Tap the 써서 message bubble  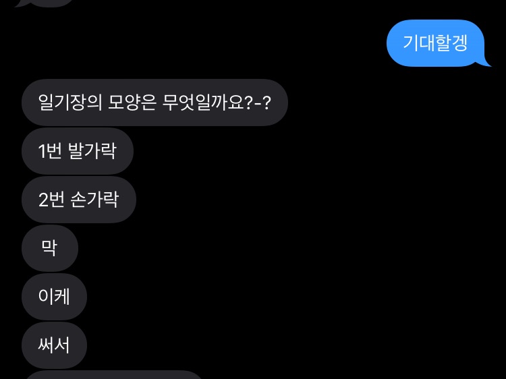point(54,345)
